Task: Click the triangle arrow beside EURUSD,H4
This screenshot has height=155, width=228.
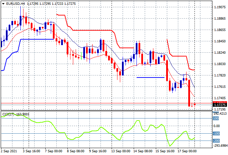Action: point(3,4)
